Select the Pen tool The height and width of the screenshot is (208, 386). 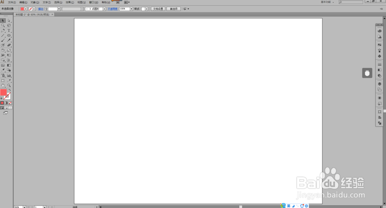(x=3, y=31)
